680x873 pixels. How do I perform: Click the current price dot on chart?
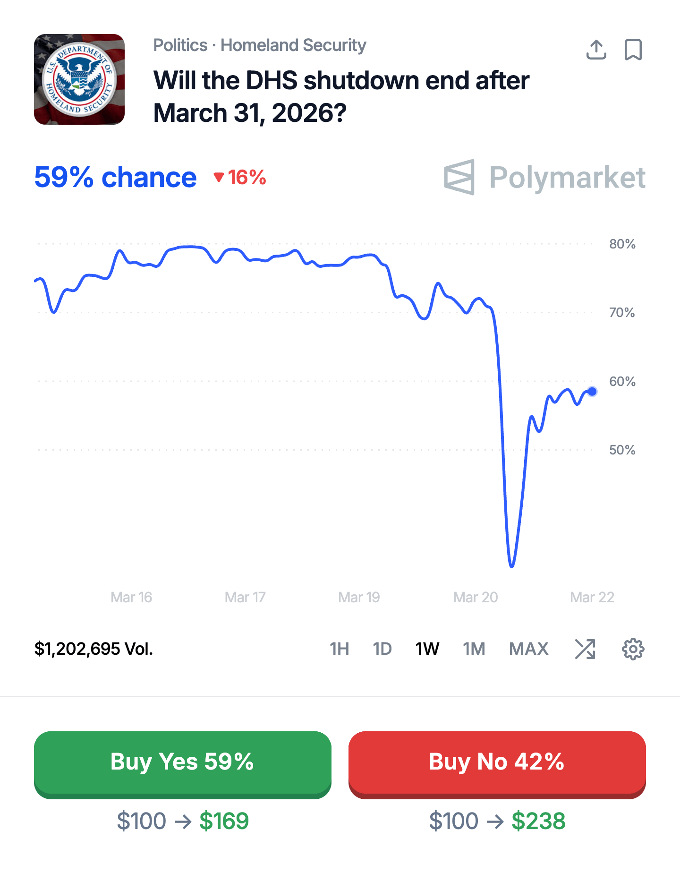(592, 392)
